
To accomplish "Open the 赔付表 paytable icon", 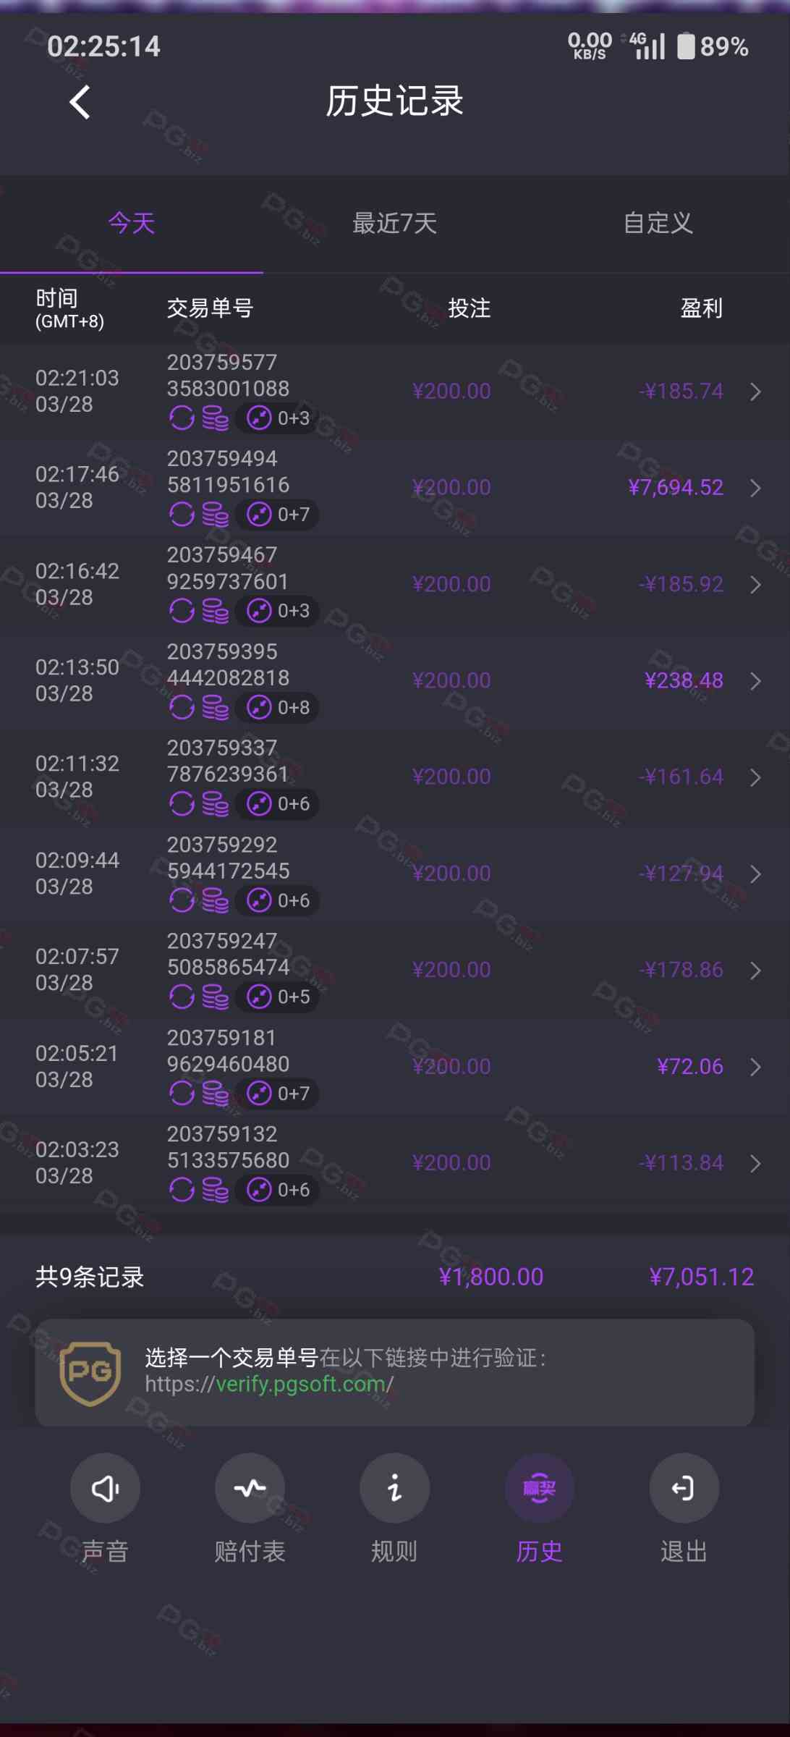I will click(x=250, y=1489).
